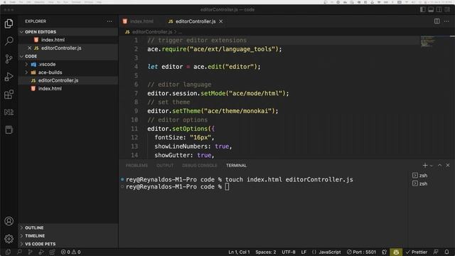Click Port : 5501 Live Server status
Viewport: 455px width, 256px height.
361,252
